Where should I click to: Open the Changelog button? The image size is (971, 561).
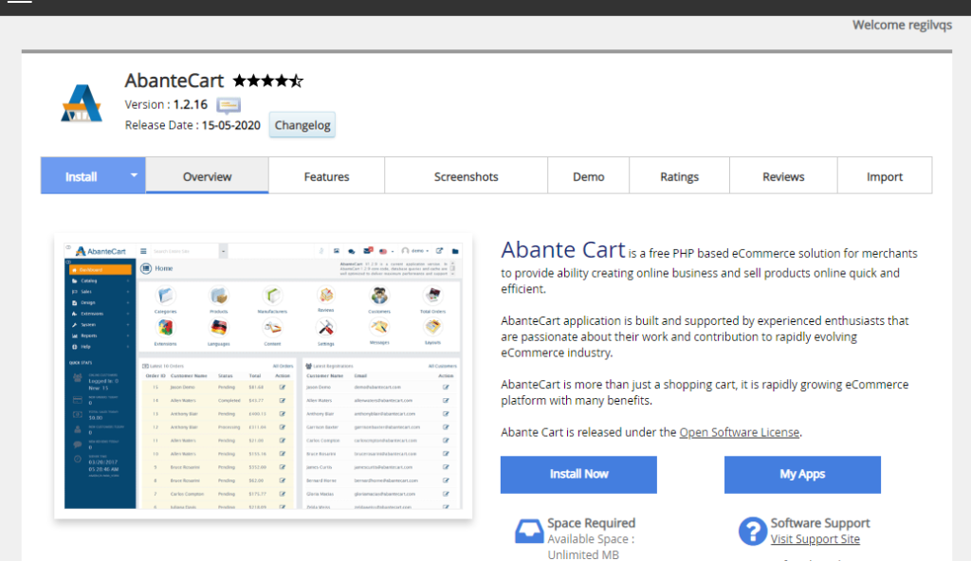click(302, 125)
